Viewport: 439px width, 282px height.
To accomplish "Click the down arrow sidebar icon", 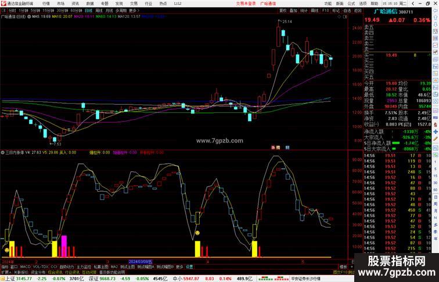I will point(436,24).
